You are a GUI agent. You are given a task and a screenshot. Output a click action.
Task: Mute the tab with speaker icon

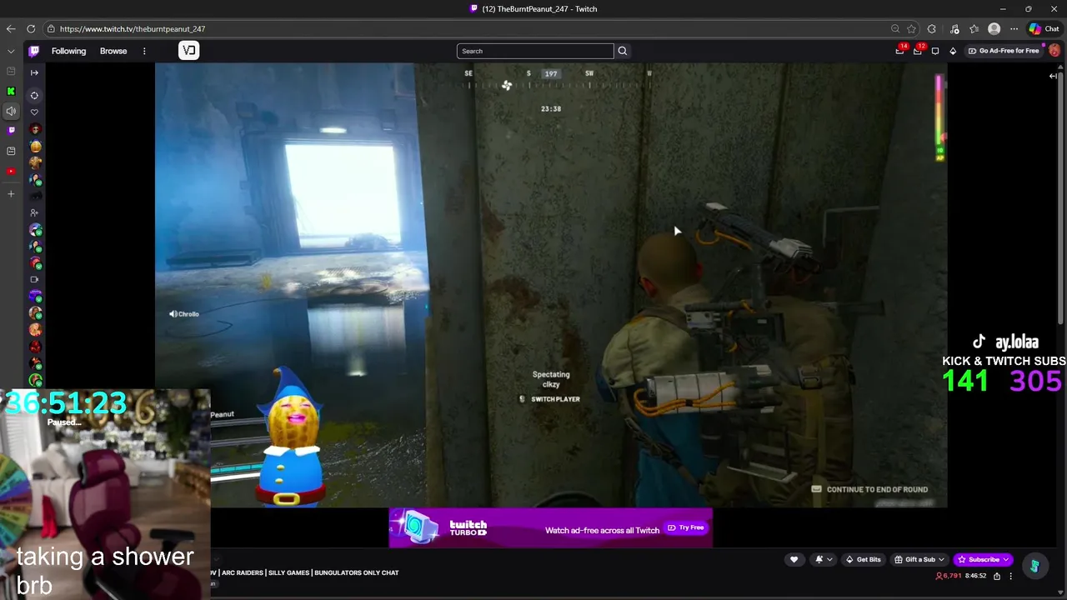click(11, 111)
